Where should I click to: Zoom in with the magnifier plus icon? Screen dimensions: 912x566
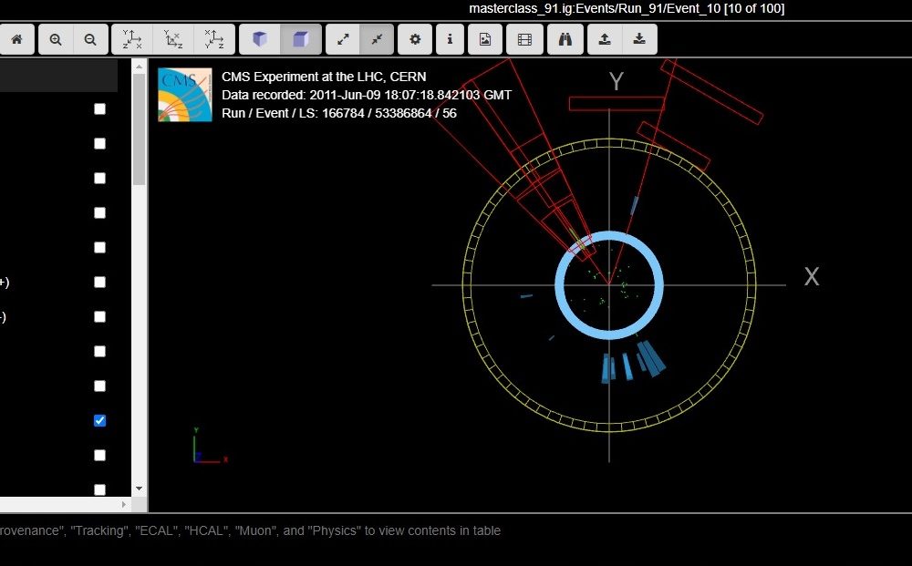(56, 39)
